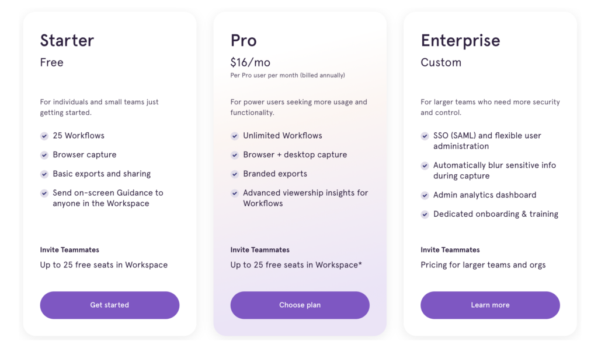Click checkmark beside Basic exports and sharing

(x=44, y=174)
